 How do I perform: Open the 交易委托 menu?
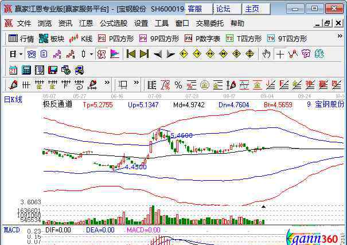(209, 24)
